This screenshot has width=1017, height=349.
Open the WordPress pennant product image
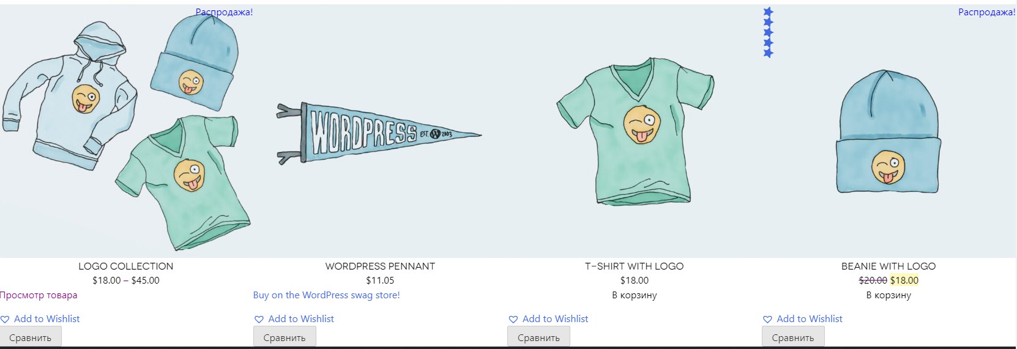click(380, 131)
